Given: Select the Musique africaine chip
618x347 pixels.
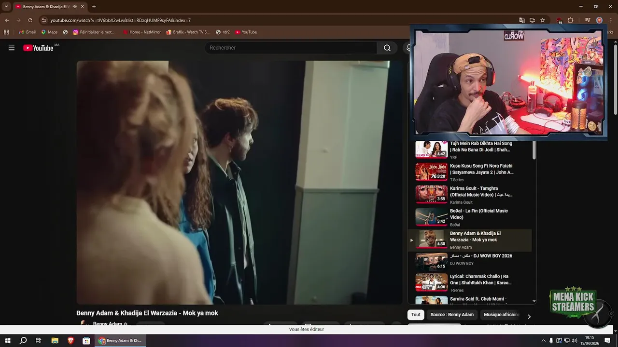Looking at the screenshot, I should 501,315.
